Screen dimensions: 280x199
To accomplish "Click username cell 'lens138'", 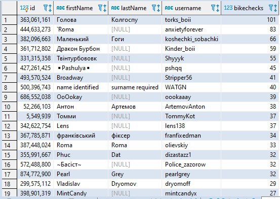I will [x=191, y=126].
